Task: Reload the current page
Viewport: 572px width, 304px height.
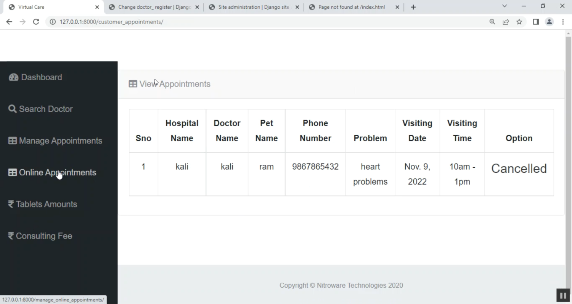Action: (36, 22)
